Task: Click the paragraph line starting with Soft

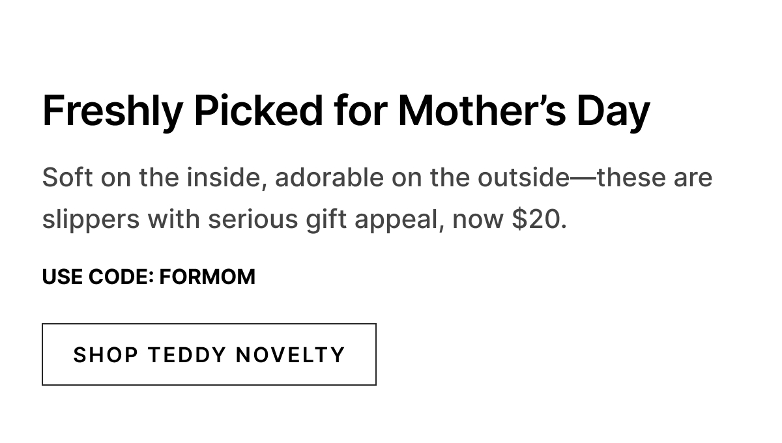Action: tap(377, 178)
